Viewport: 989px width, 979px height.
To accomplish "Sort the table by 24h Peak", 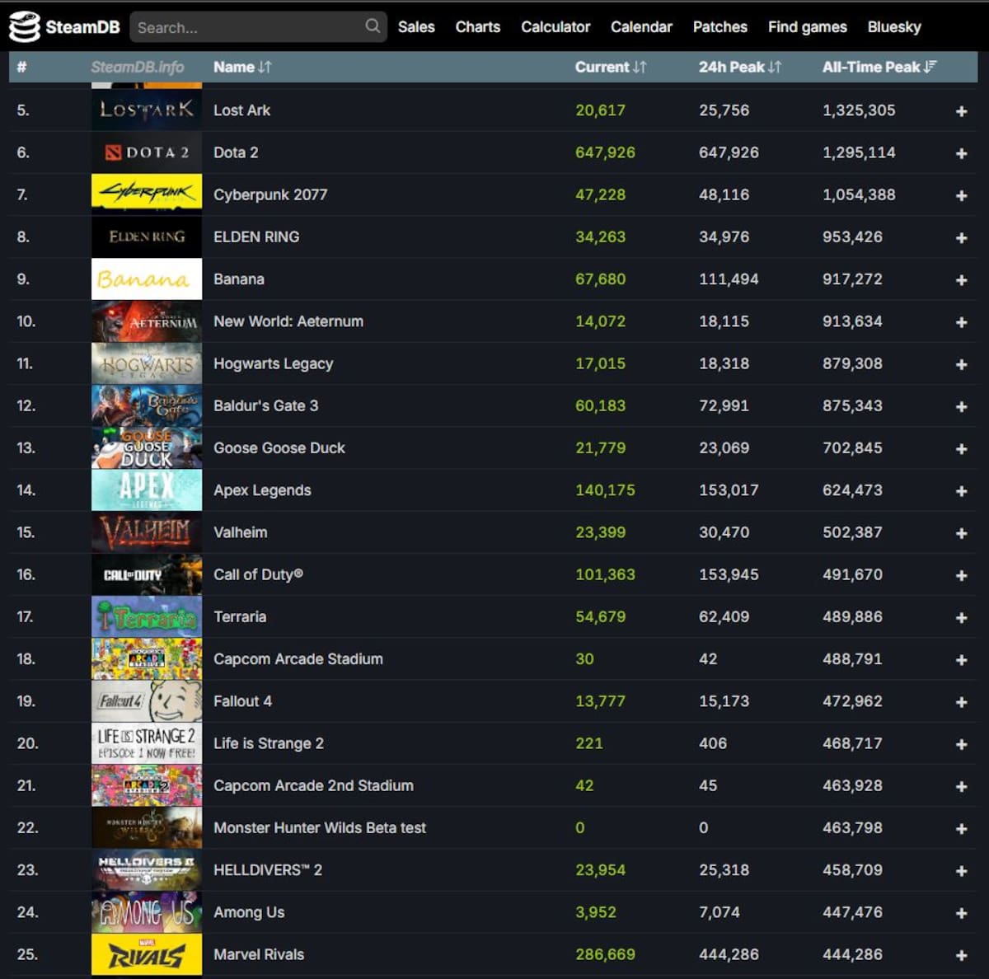I will [x=740, y=67].
